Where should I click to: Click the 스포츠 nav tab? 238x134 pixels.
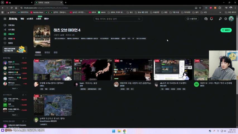pyautogui.click(x=39, y=18)
